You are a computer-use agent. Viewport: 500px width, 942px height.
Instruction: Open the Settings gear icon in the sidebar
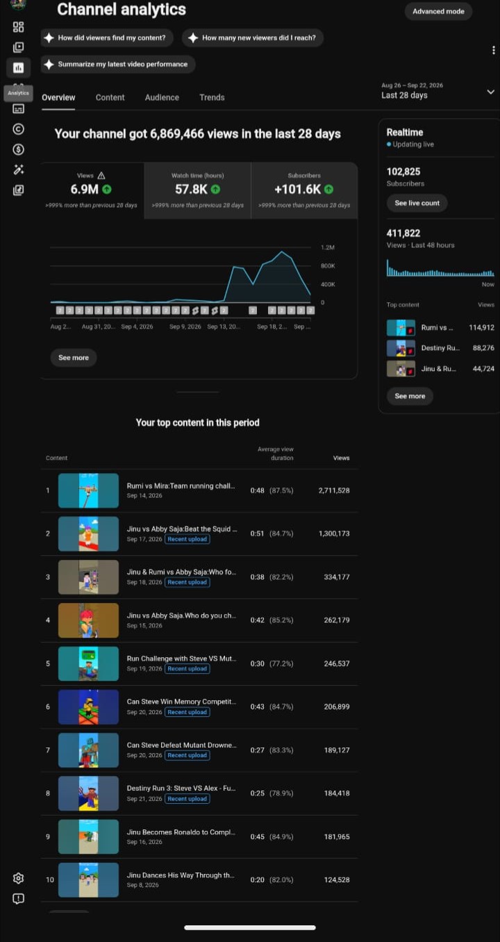pos(18,878)
